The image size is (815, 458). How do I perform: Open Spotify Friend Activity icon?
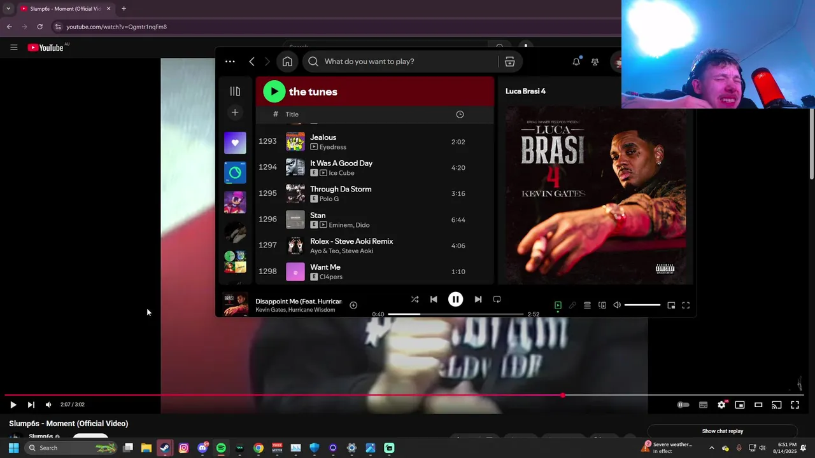(x=595, y=62)
